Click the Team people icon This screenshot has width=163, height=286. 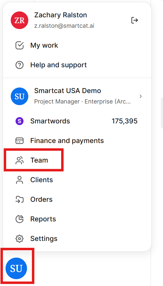(20, 160)
